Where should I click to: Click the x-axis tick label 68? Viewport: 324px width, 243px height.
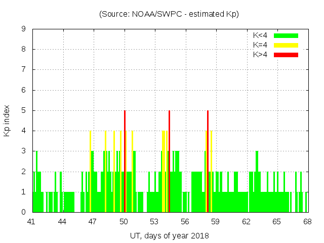point(307,222)
